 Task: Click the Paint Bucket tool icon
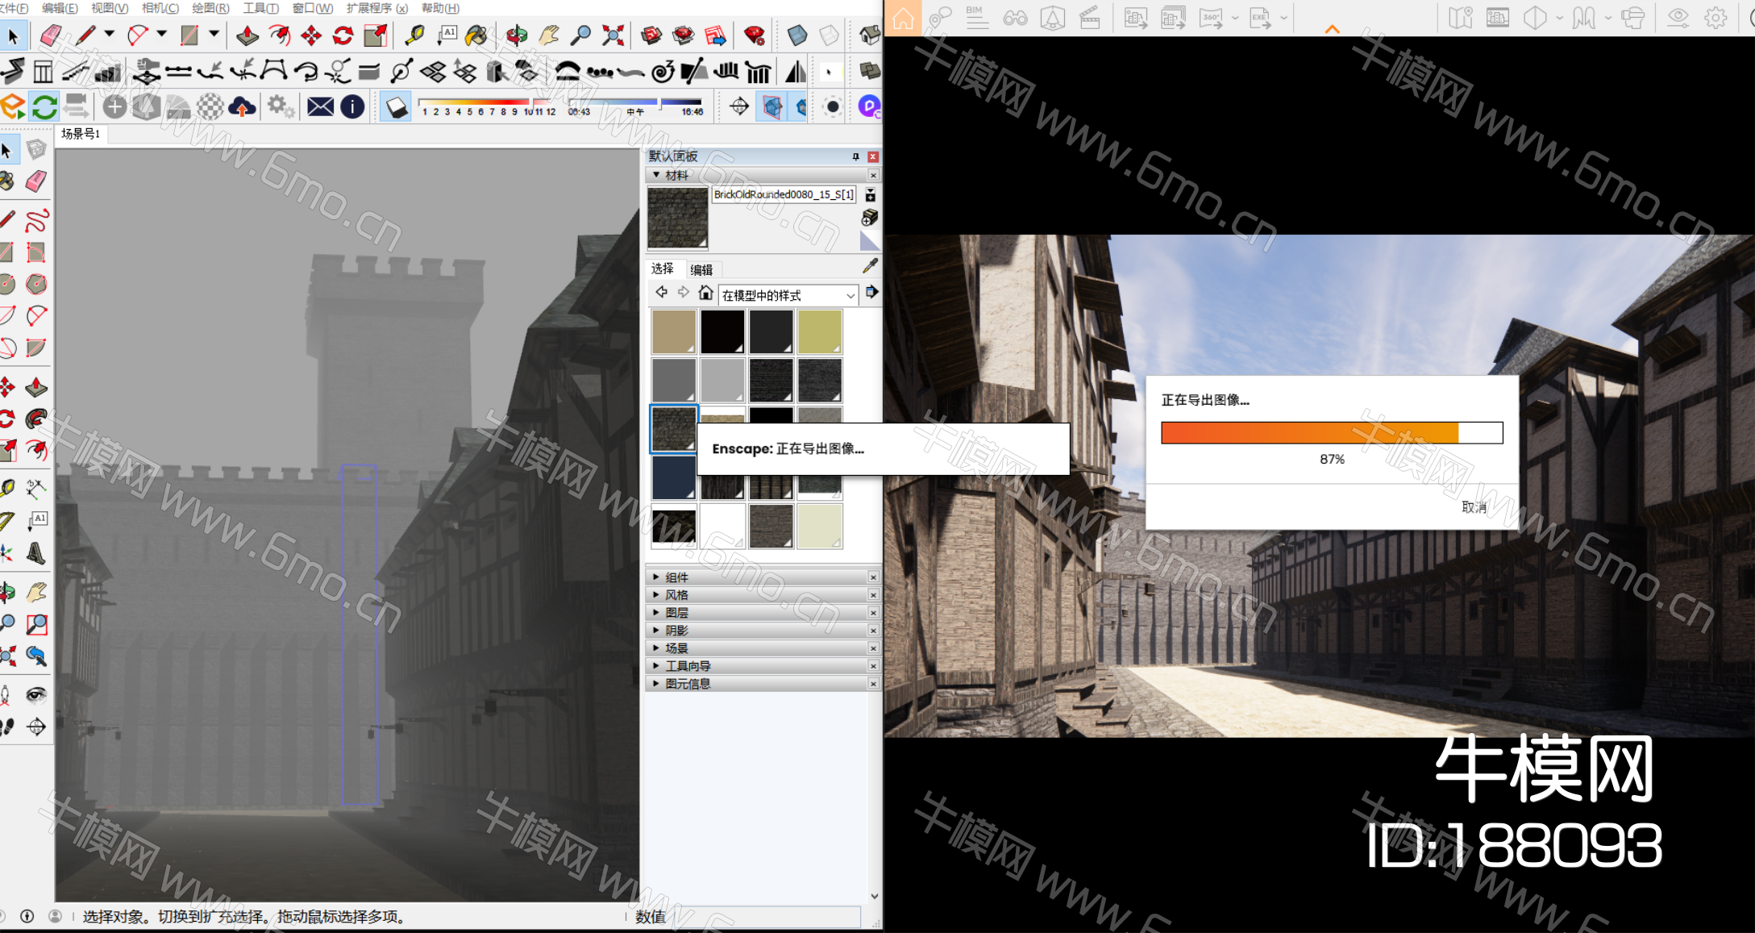pos(476,35)
